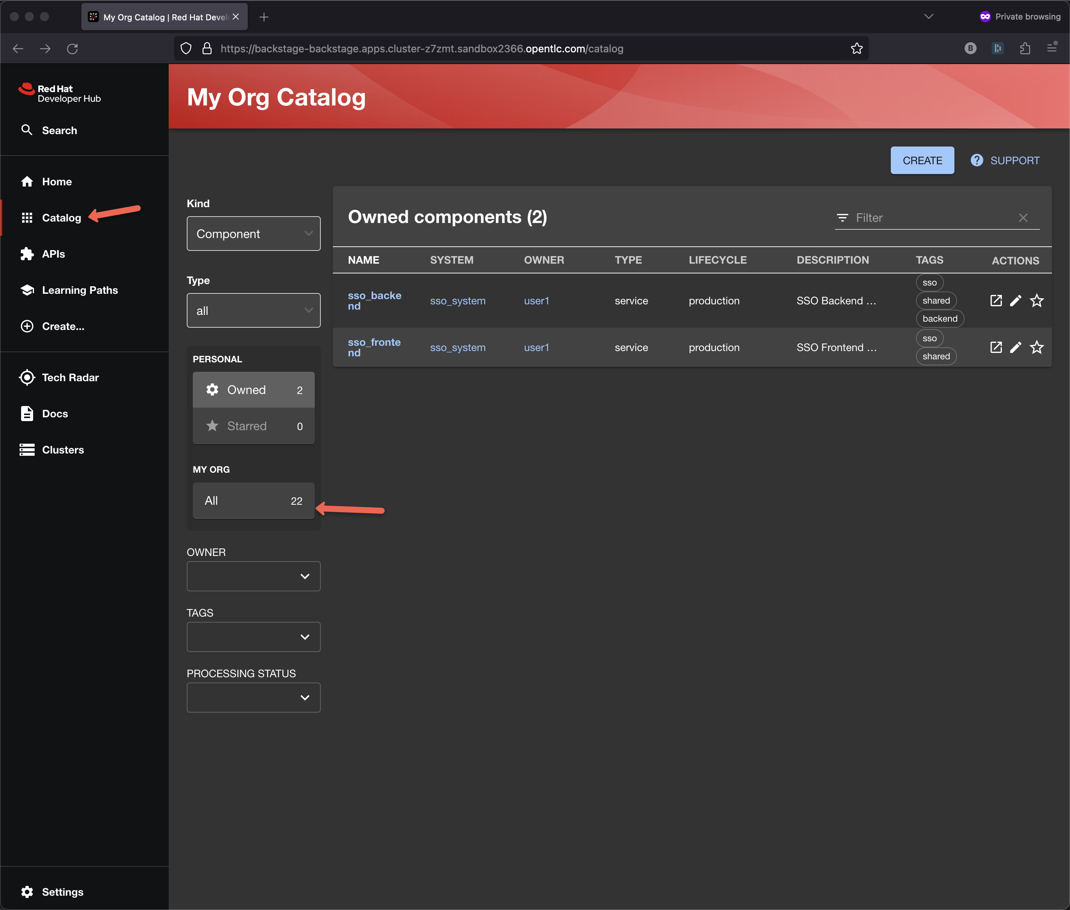The image size is (1070, 910).
Task: Star the sso_frontend component
Action: [x=1036, y=348]
